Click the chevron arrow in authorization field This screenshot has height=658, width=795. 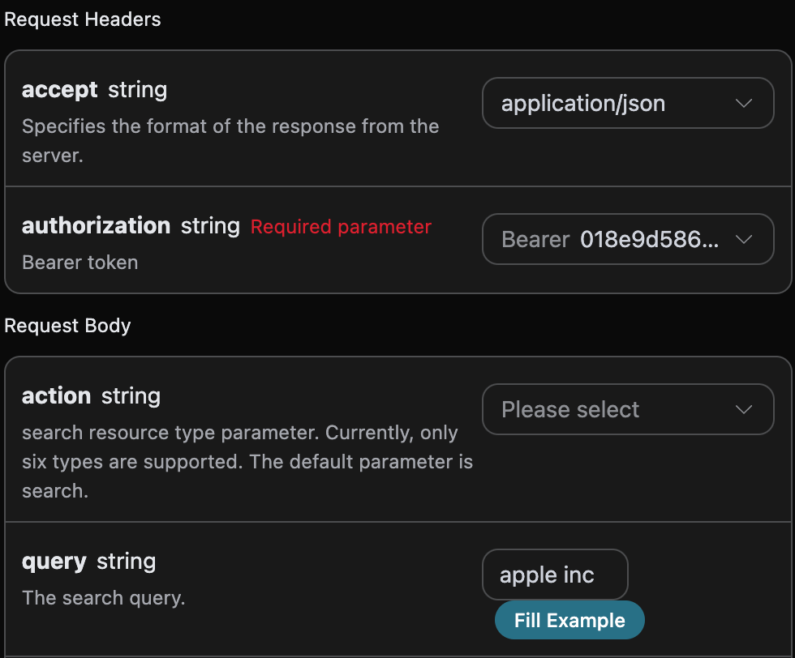tap(743, 239)
